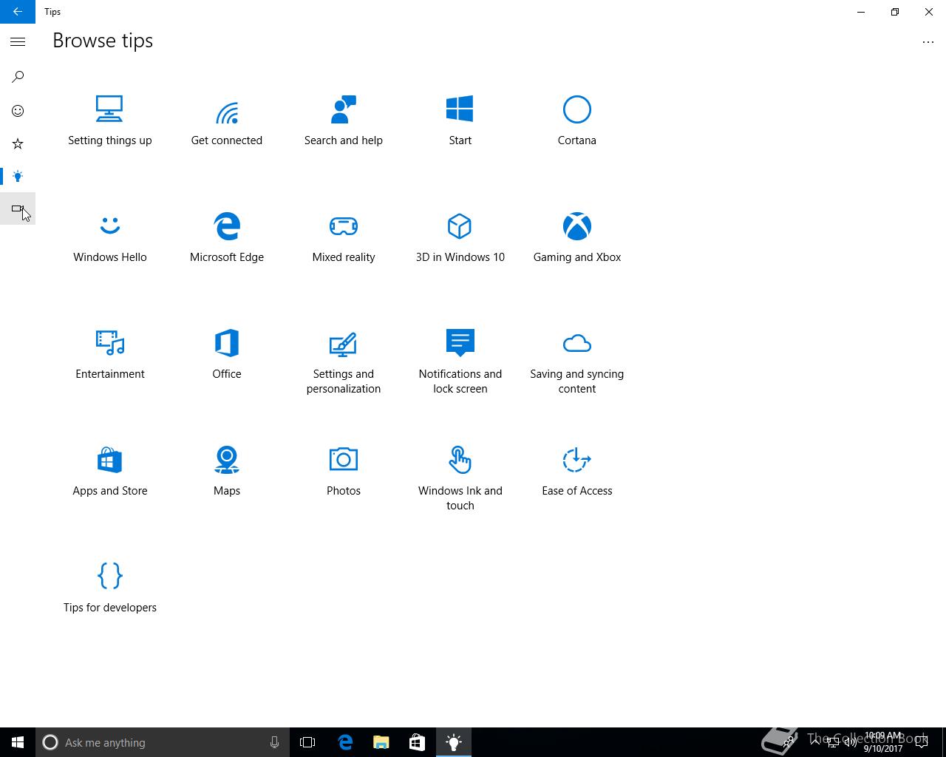The height and width of the screenshot is (757, 946).
Task: Open Gaming and Xbox tips
Action: tap(576, 237)
